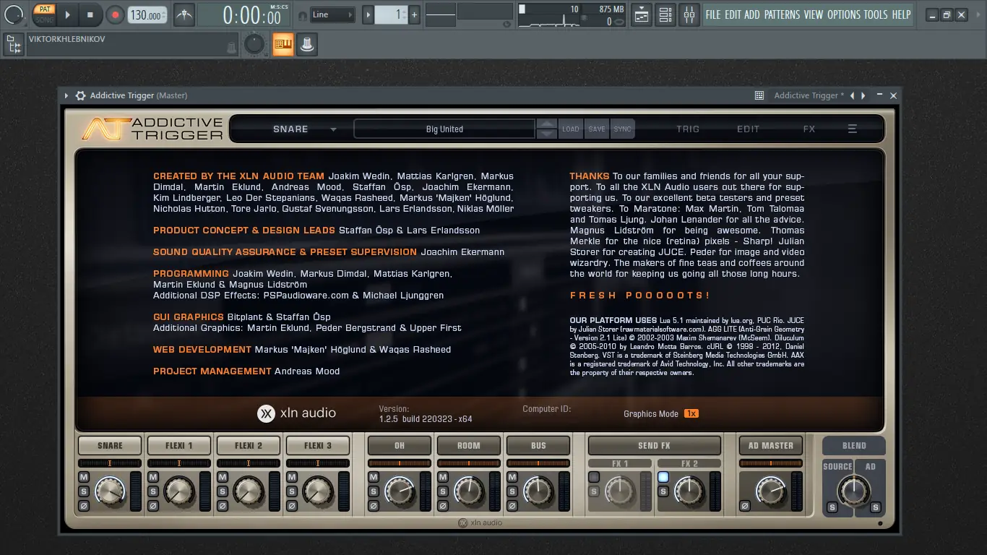The height and width of the screenshot is (555, 987).
Task: Invert phase on the FLEXI 2 channel
Action: point(223,505)
